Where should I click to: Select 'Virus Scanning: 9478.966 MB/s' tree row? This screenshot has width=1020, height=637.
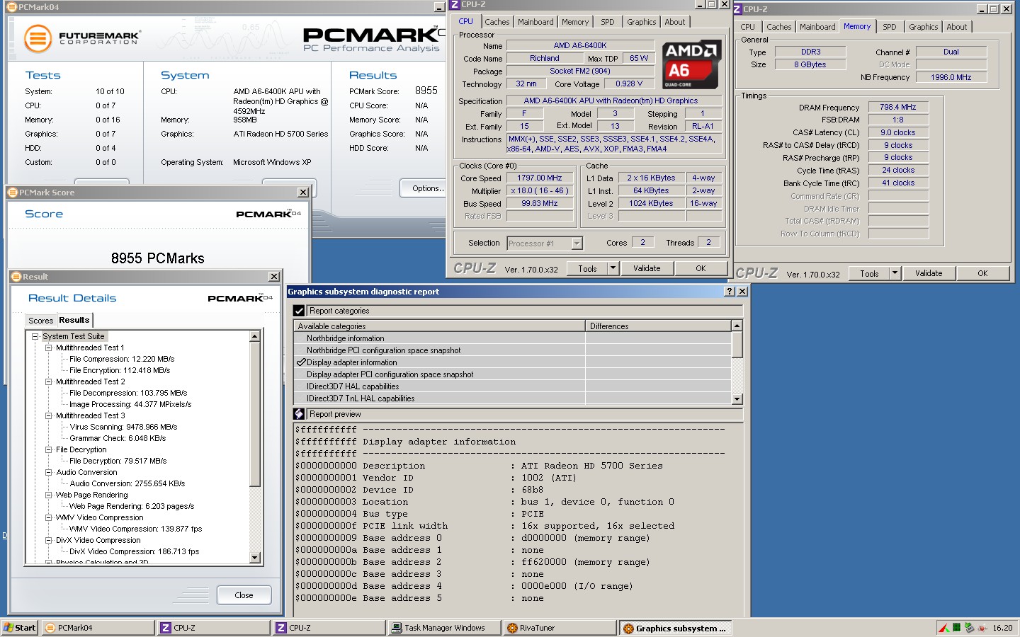(x=123, y=427)
